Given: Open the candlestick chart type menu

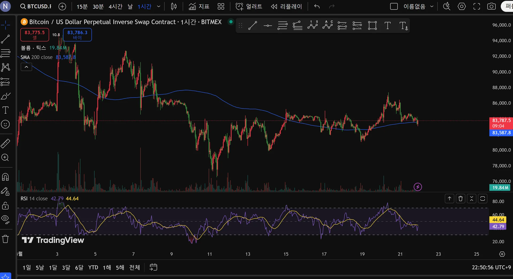Looking at the screenshot, I should click(x=174, y=6).
